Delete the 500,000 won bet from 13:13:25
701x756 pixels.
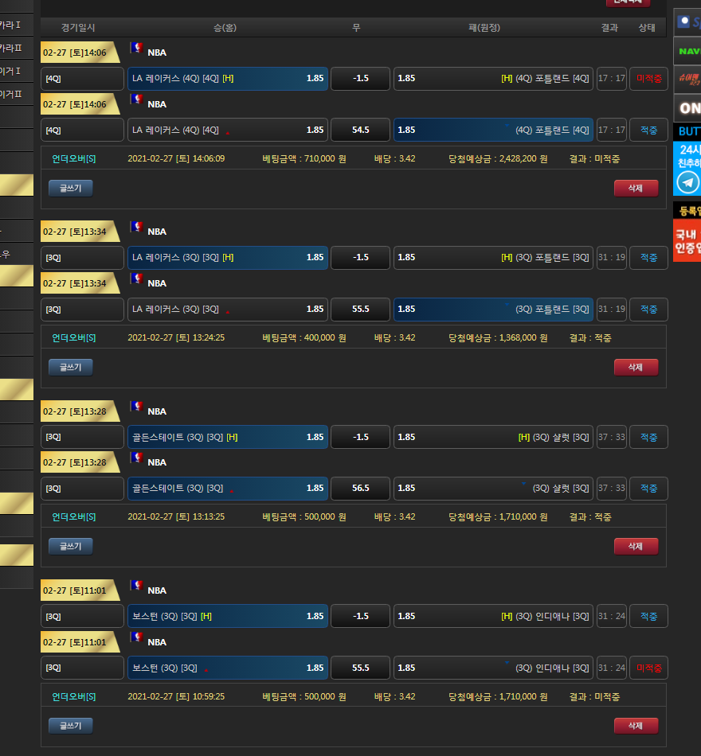(635, 546)
